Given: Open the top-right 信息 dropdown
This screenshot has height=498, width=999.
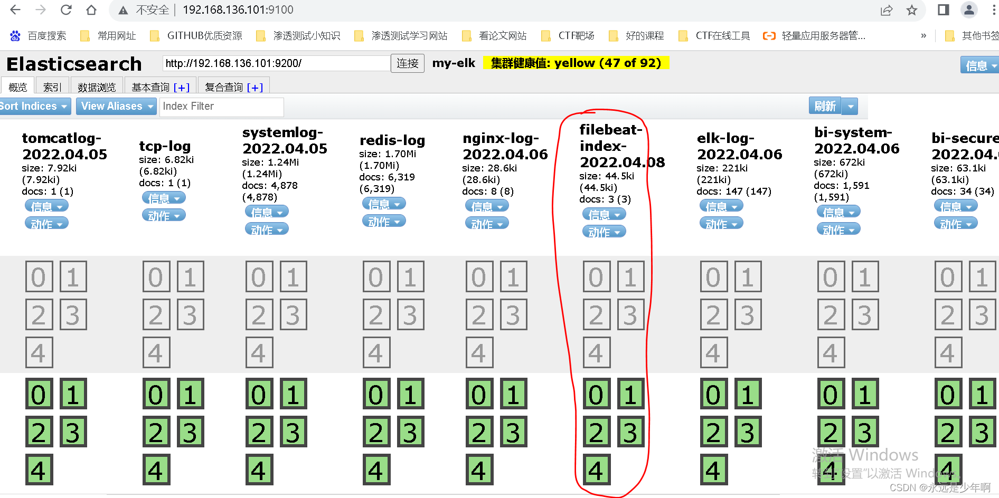Looking at the screenshot, I should point(979,65).
